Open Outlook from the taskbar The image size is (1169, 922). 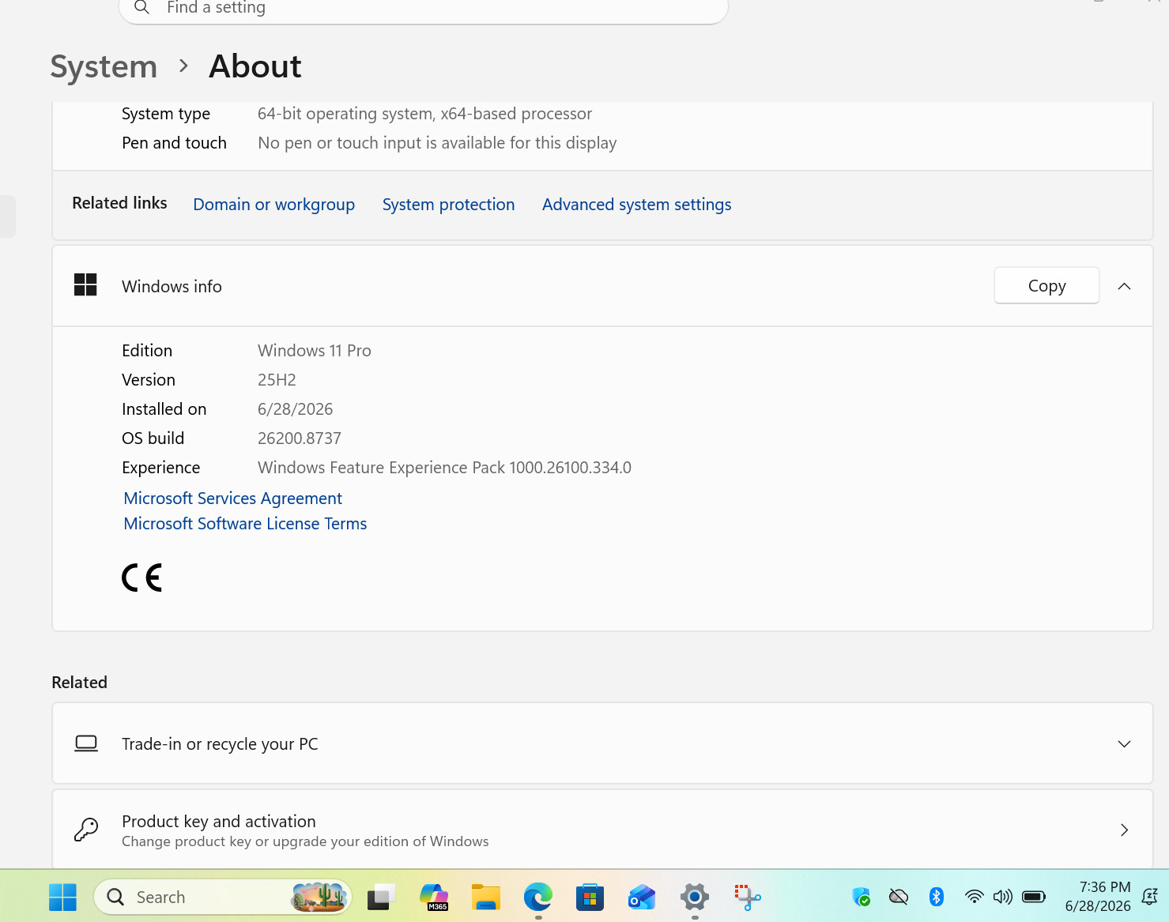pyautogui.click(x=642, y=897)
